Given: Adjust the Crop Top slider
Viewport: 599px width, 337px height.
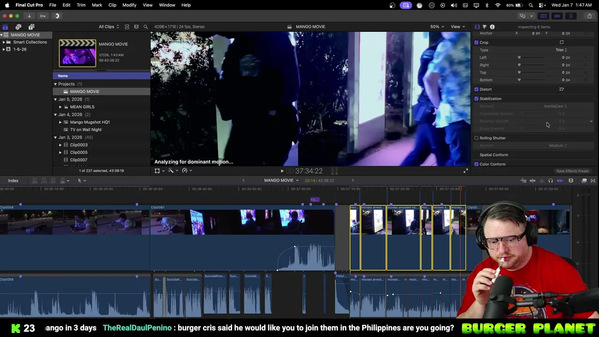Looking at the screenshot, I should pos(532,73).
